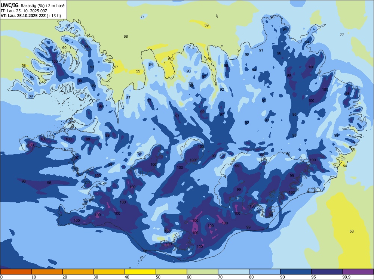Click the legend tick label 0

pyautogui.click(x=1, y=277)
